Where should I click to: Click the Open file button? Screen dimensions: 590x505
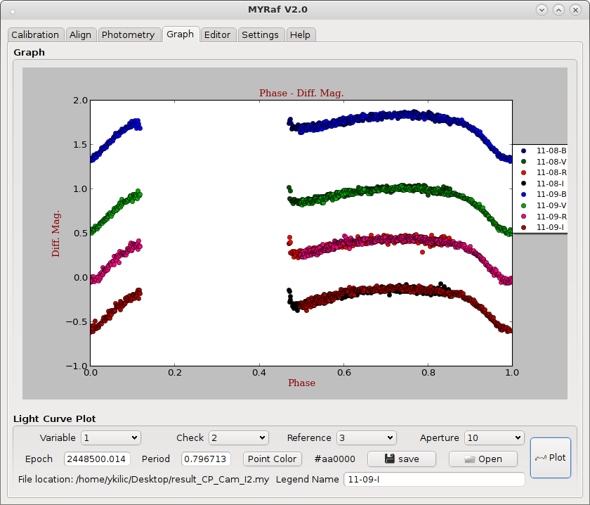[x=483, y=459]
